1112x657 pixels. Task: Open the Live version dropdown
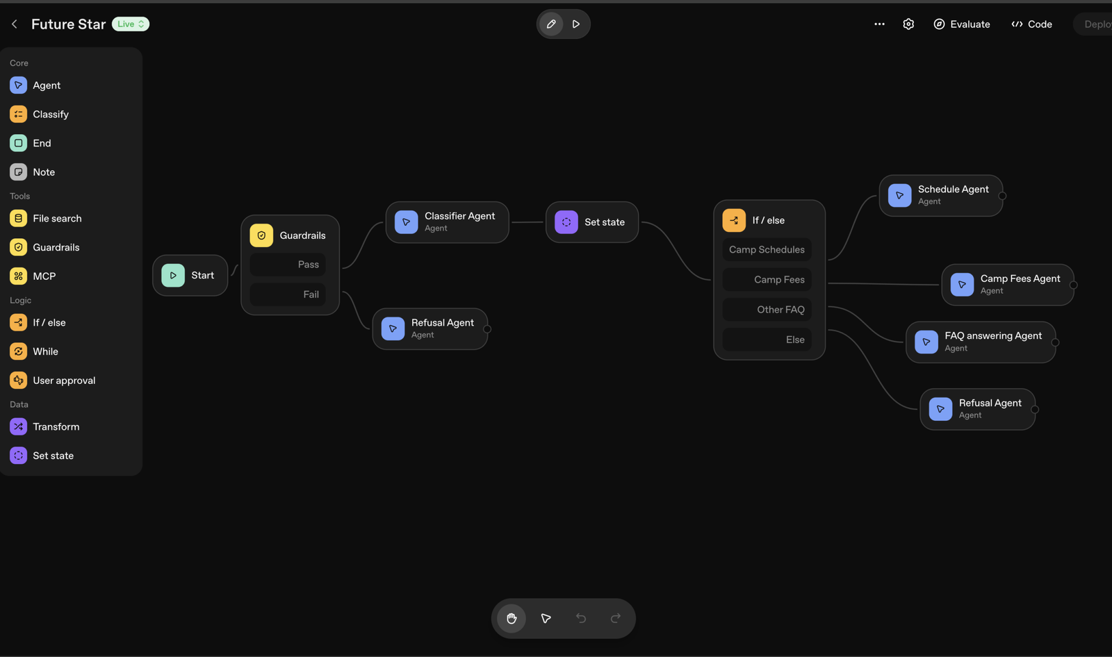click(x=131, y=24)
